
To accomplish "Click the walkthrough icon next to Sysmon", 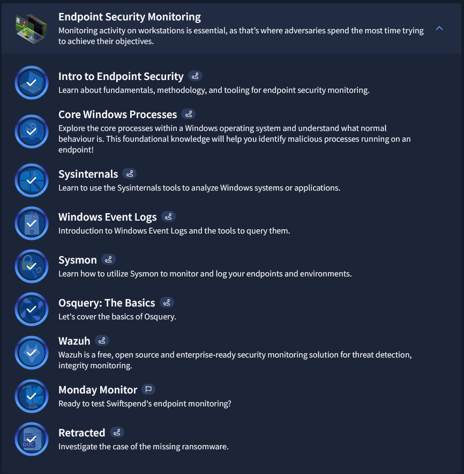I will click(108, 259).
